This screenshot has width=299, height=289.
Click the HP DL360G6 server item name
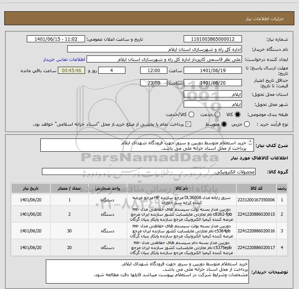point(182,200)
